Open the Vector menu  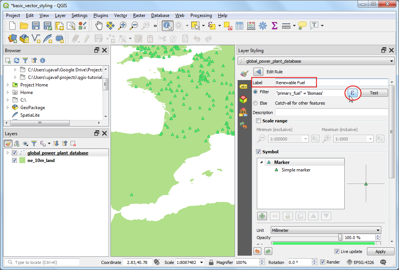click(x=121, y=15)
